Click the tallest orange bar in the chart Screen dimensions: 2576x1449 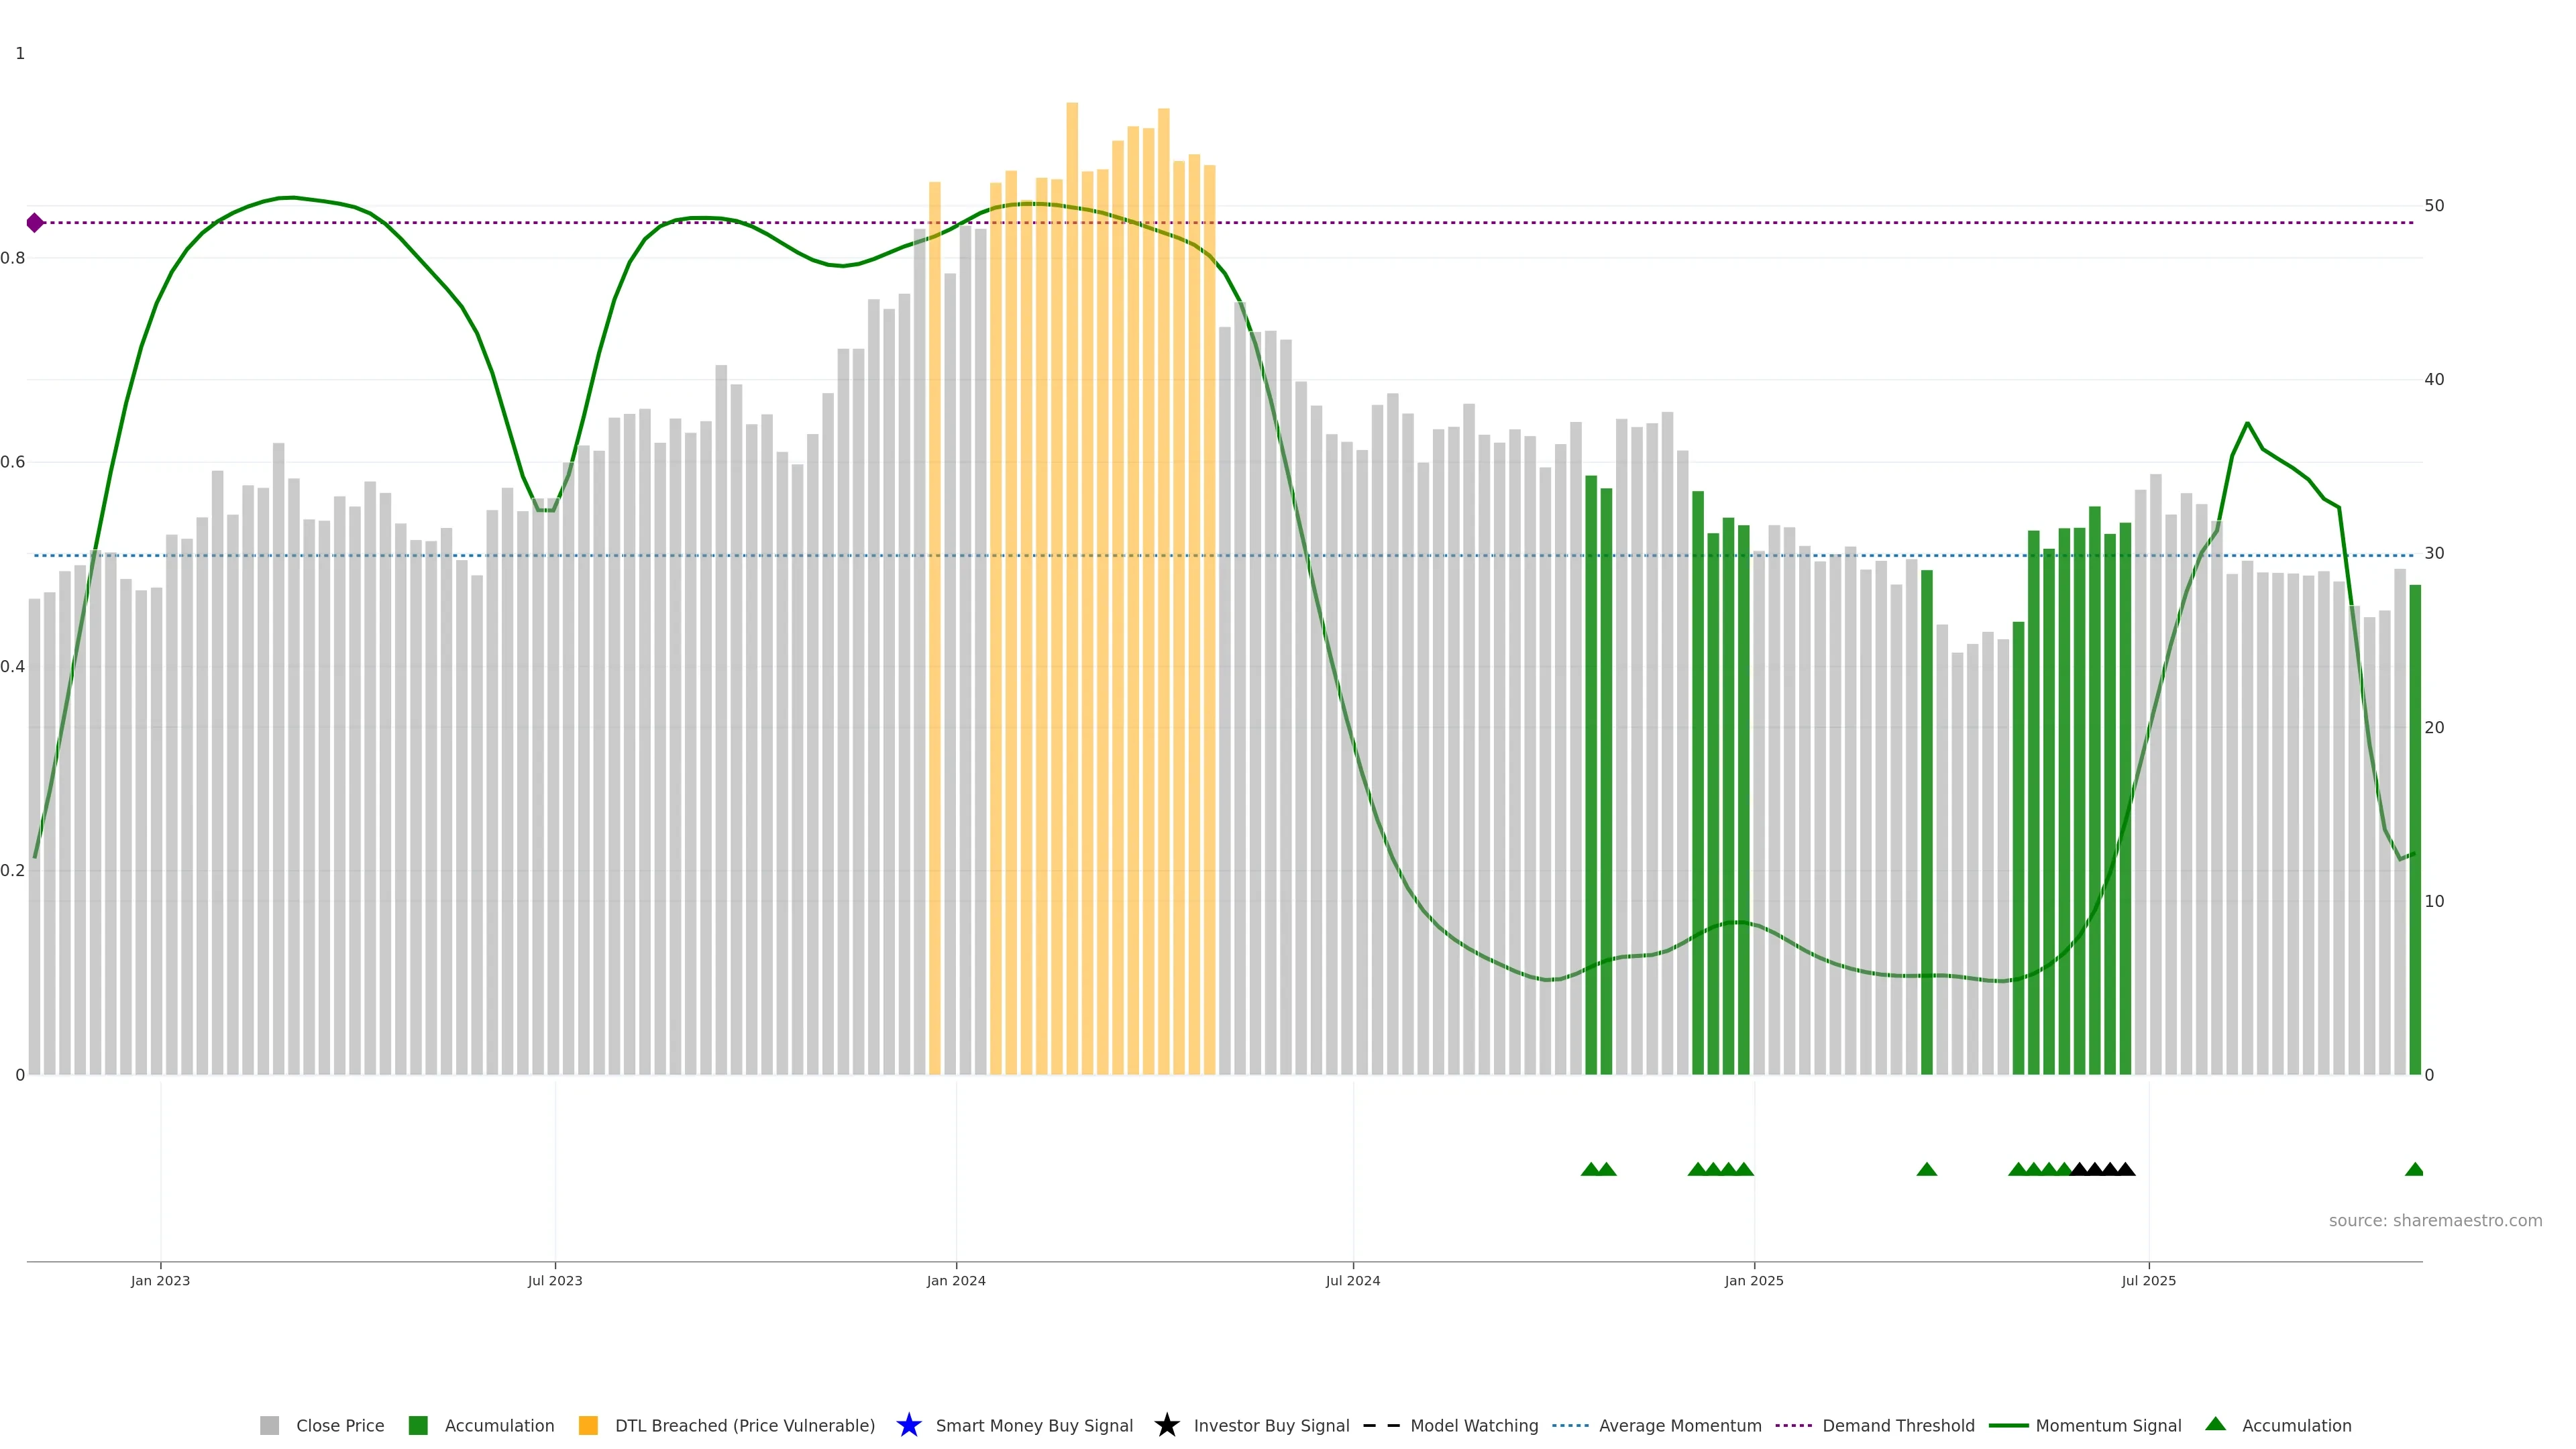pos(1072,600)
